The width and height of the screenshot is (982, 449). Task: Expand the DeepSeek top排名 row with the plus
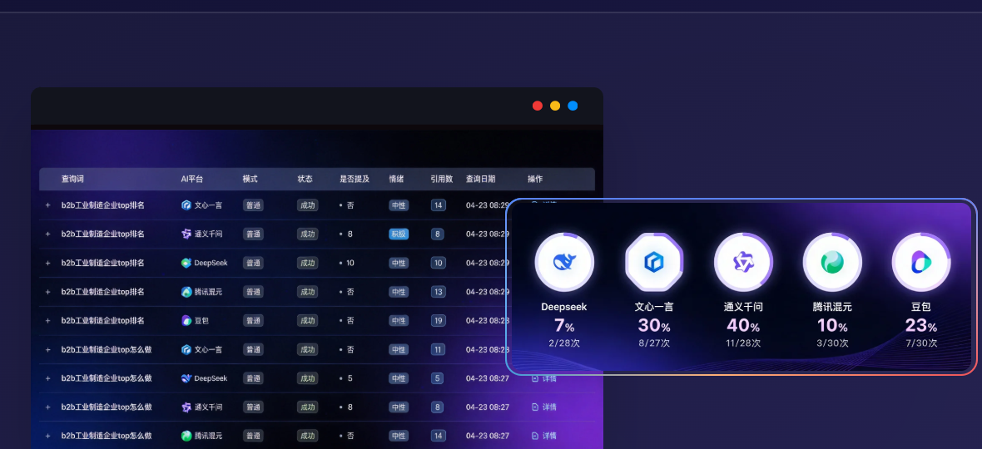point(47,263)
